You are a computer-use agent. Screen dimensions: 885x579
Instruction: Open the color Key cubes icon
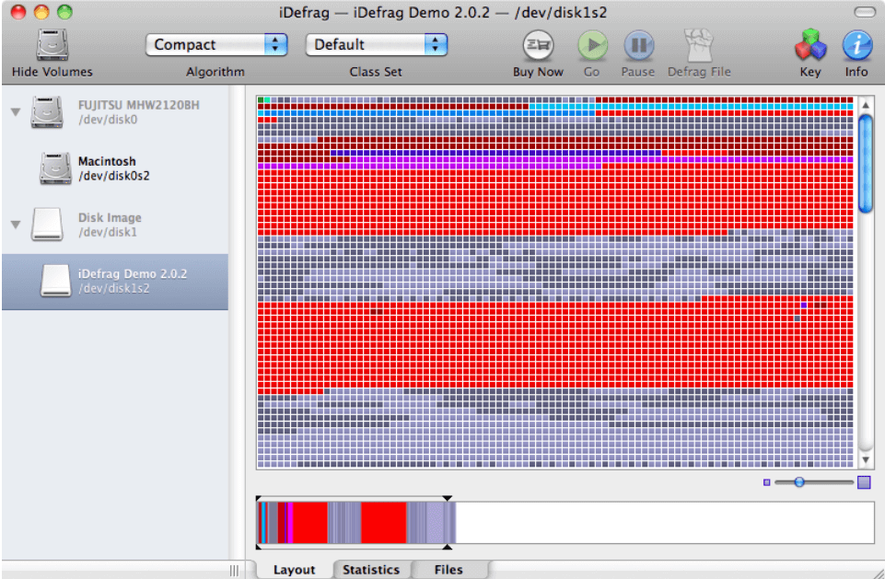(x=810, y=45)
